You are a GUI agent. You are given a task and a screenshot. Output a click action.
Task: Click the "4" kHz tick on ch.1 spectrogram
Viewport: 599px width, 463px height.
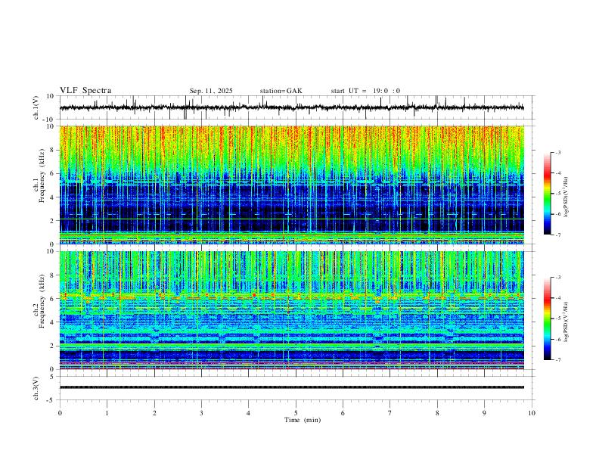pos(52,197)
